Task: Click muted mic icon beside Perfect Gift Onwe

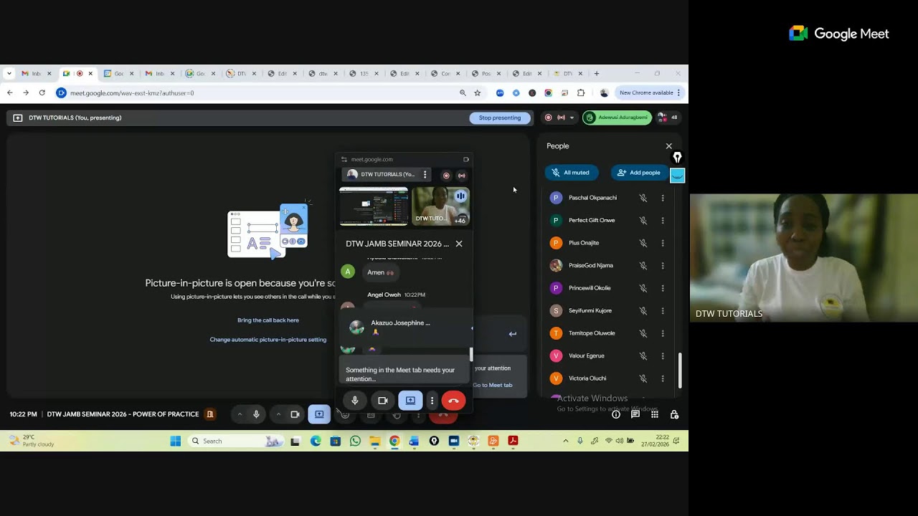Action: click(643, 221)
